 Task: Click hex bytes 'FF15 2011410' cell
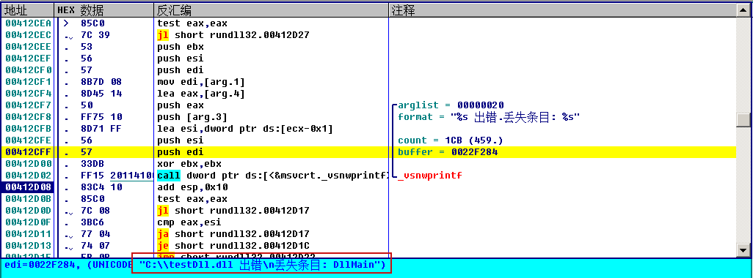tap(117, 176)
